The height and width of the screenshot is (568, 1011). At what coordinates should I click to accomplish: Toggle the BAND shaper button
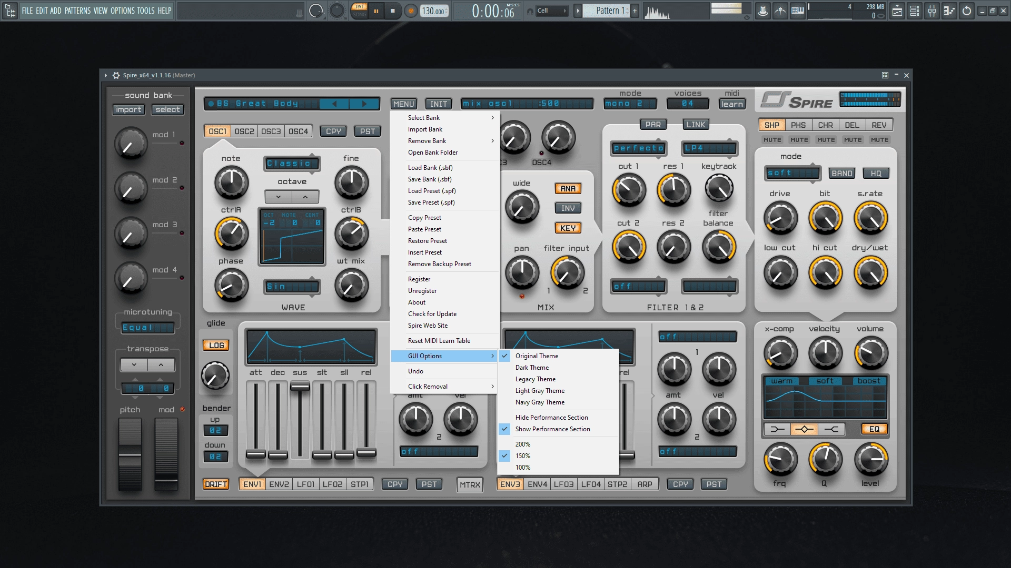pos(842,173)
